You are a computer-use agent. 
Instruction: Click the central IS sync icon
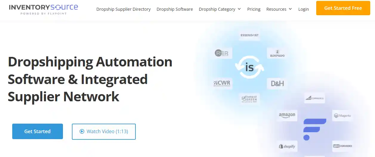pyautogui.click(x=249, y=67)
